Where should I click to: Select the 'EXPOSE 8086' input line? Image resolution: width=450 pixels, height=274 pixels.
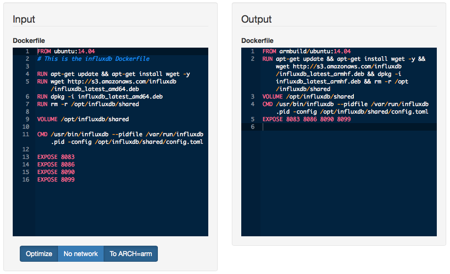tap(56, 164)
